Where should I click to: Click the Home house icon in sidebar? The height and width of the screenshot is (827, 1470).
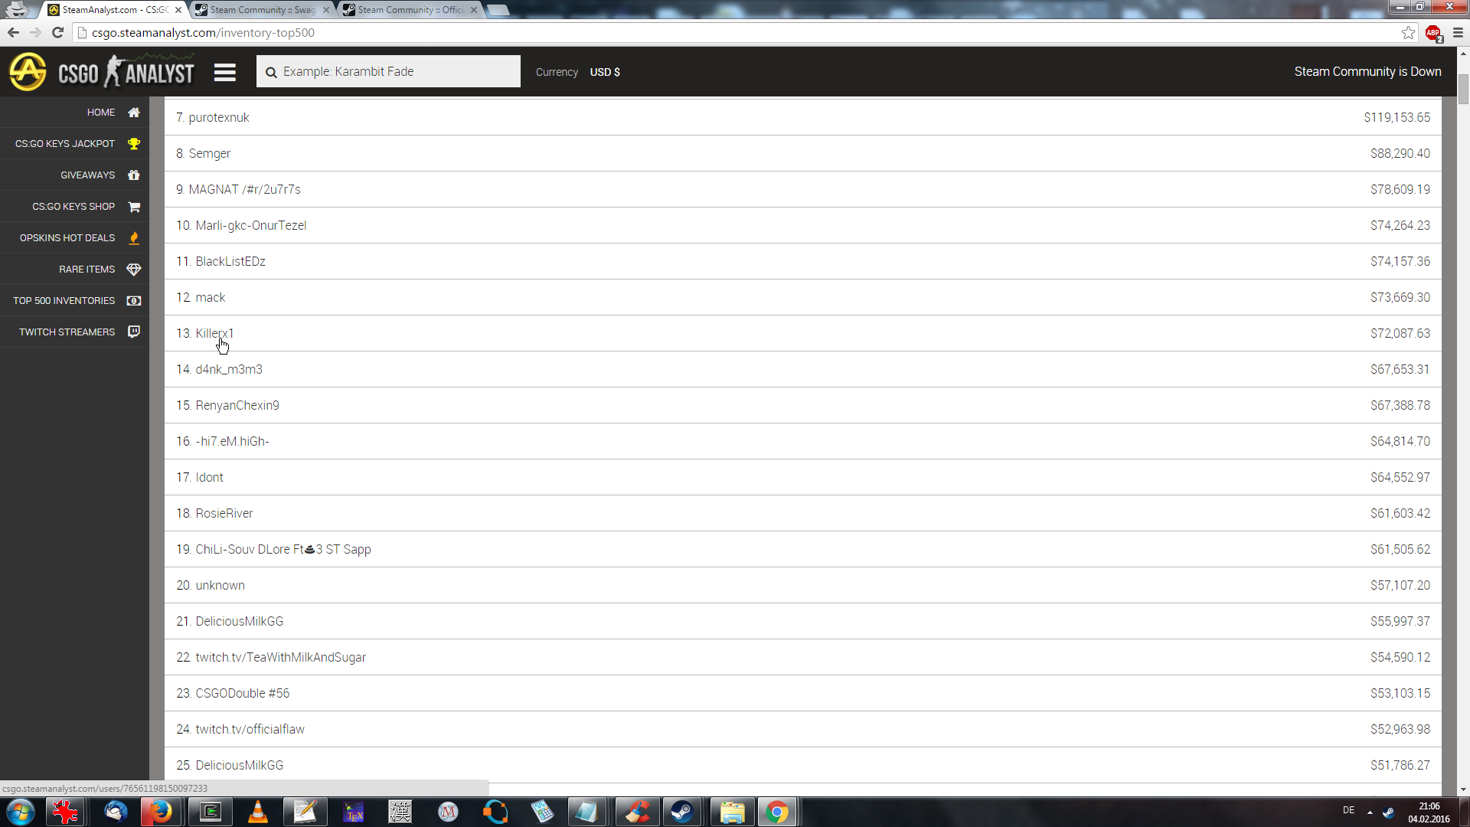coord(134,113)
